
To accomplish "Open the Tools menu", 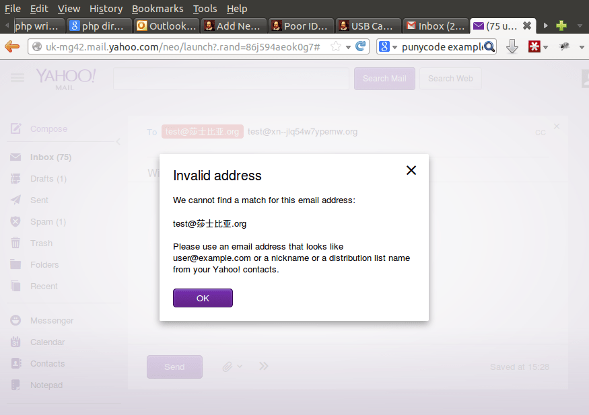I will pos(205,9).
